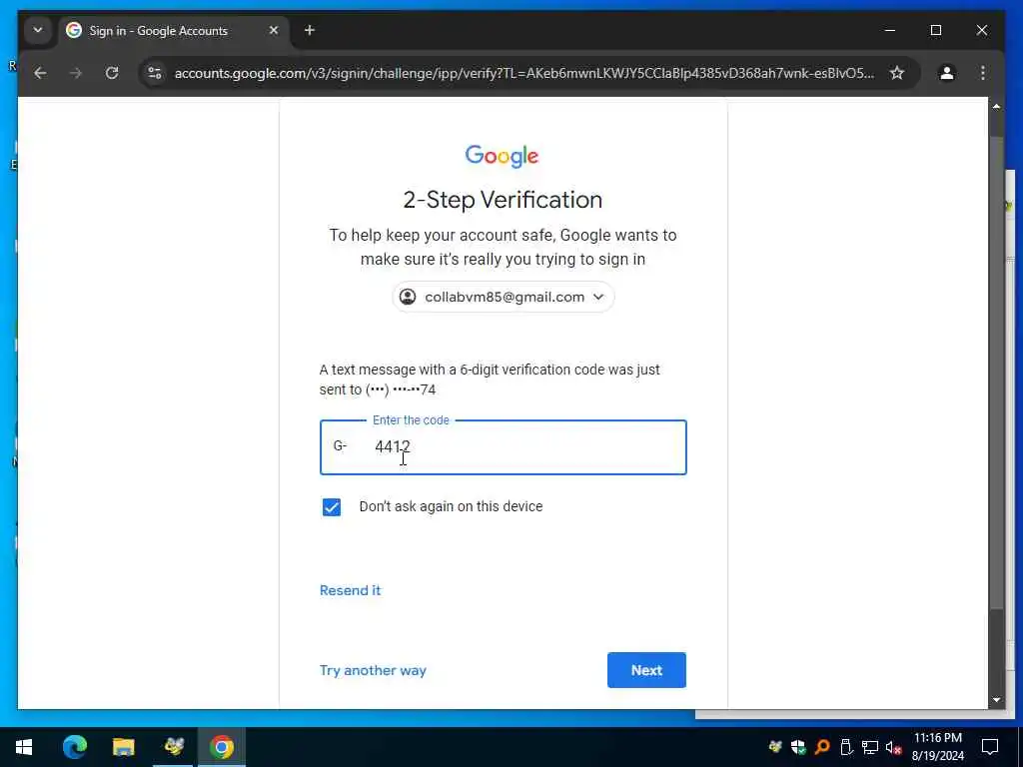Click the Google logo
The width and height of the screenshot is (1023, 767).
tap(502, 156)
